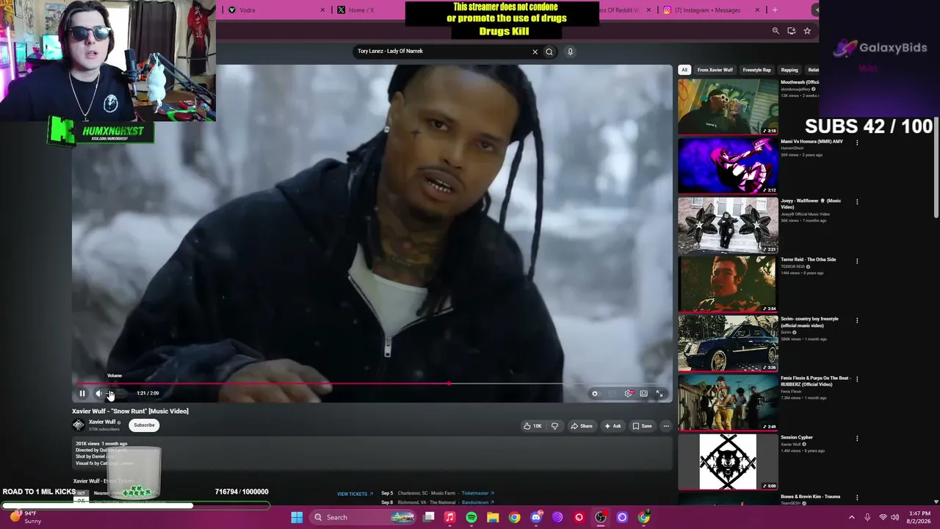Viewport: 940px width, 529px height.
Task: Run the search with the magnifier button
Action: click(549, 51)
